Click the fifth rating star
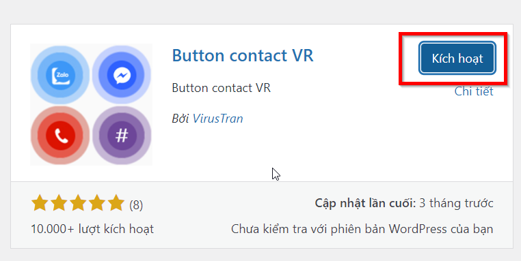 (x=116, y=203)
